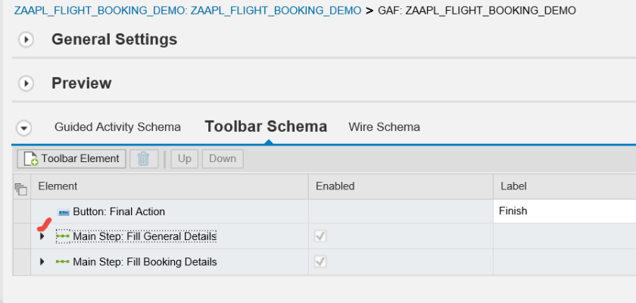Screen dimensions: 636x303
Task: Click the select-all icon in table header
Action: [21, 186]
